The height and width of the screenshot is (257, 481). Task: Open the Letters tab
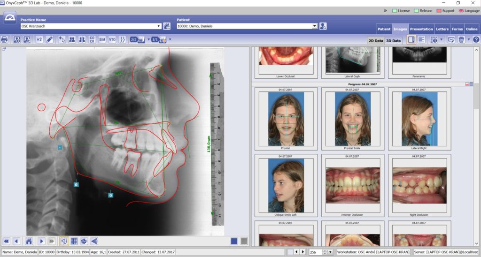pos(442,29)
